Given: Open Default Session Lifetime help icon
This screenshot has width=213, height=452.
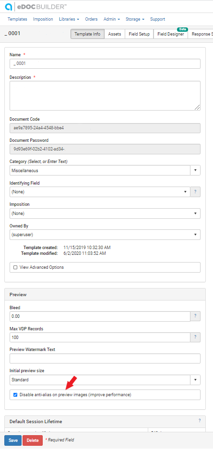Looking at the screenshot, I should click(200, 421).
